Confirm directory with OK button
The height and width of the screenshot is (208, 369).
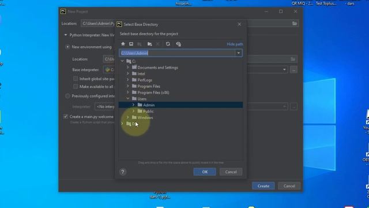click(x=205, y=172)
